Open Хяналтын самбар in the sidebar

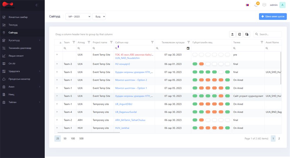[22, 17]
